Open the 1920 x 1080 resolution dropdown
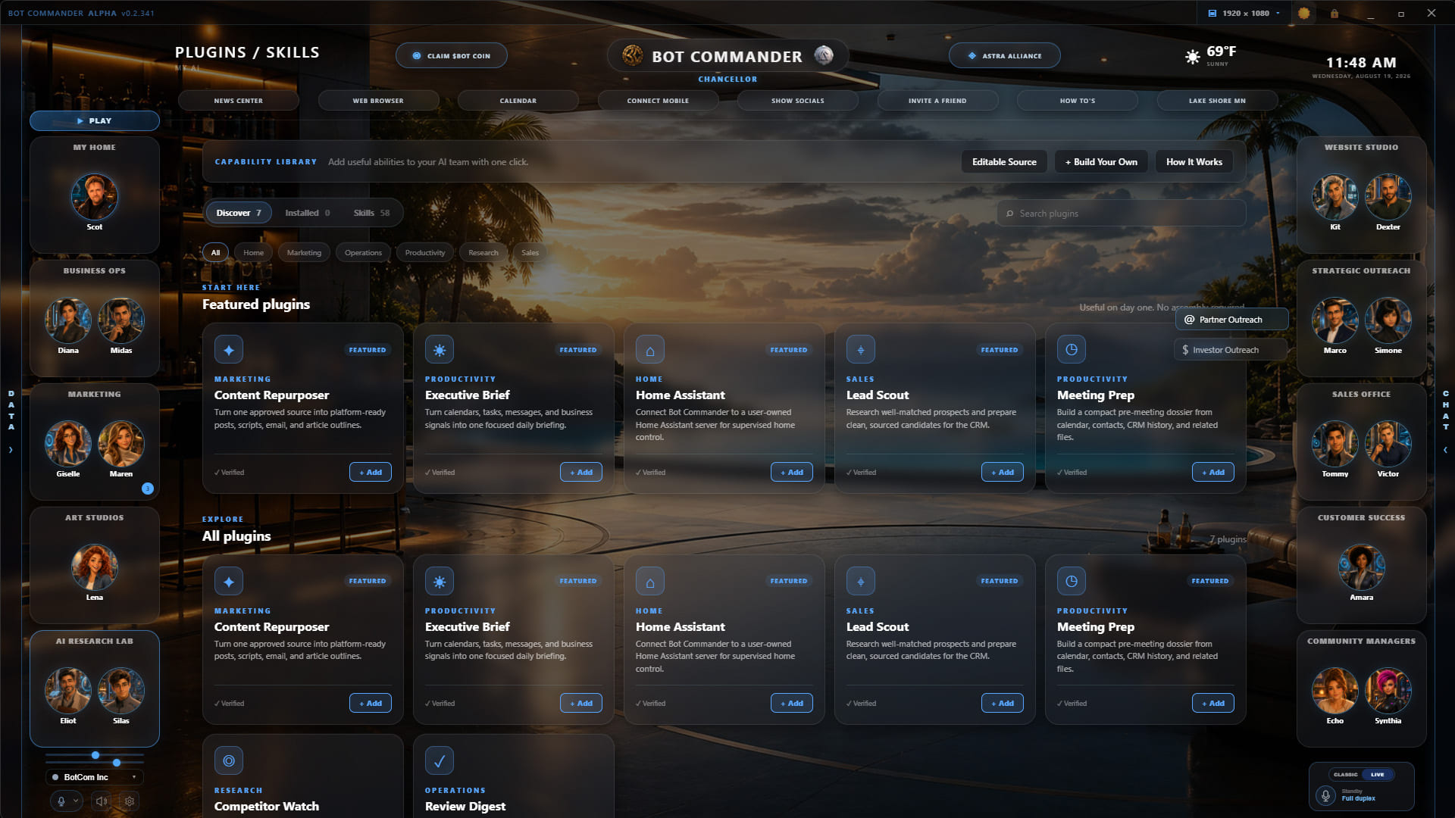Viewport: 1455px width, 818px height. click(1244, 14)
